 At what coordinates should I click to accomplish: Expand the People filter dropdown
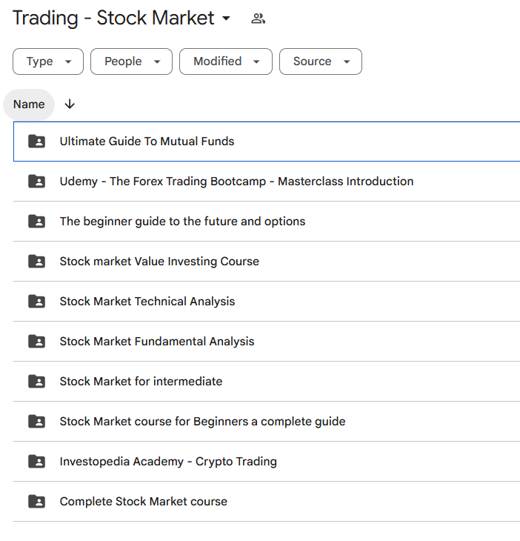point(131,62)
